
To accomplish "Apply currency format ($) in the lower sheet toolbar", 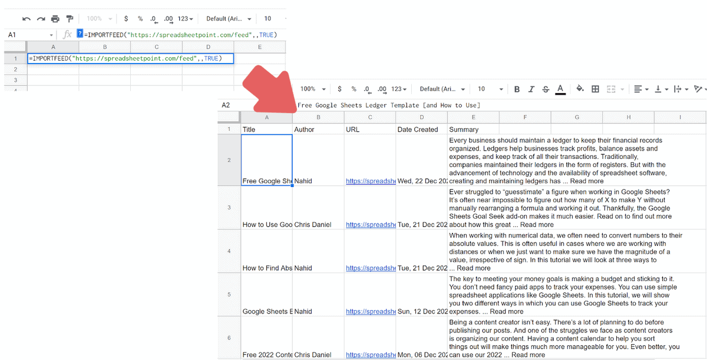I will [x=339, y=89].
